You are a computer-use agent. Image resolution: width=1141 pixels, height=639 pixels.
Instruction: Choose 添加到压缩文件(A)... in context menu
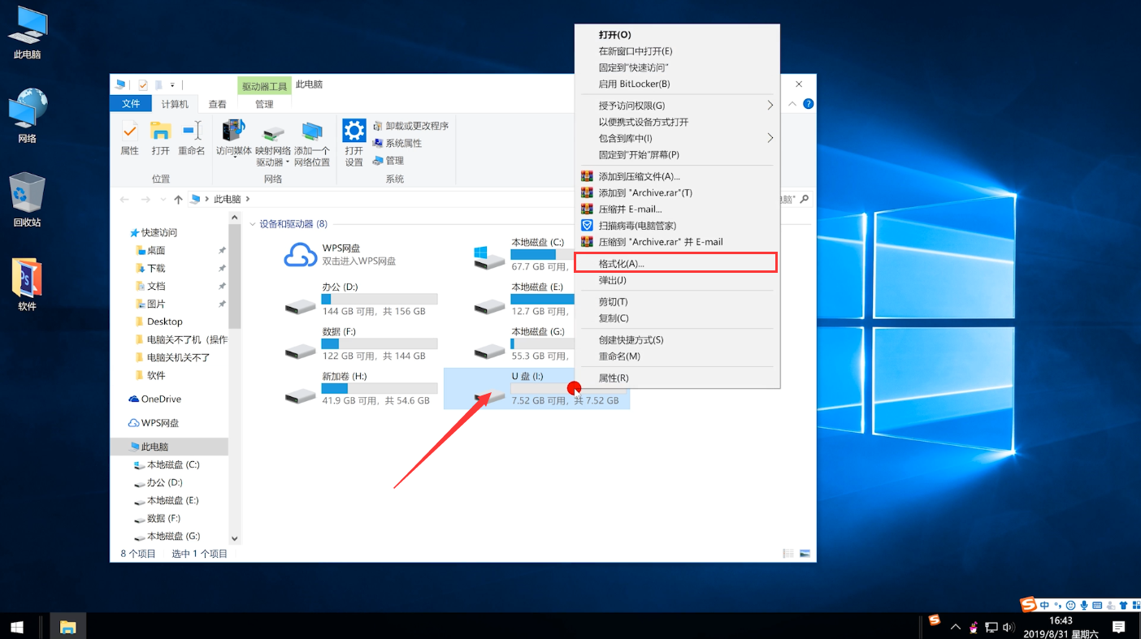[x=676, y=176]
